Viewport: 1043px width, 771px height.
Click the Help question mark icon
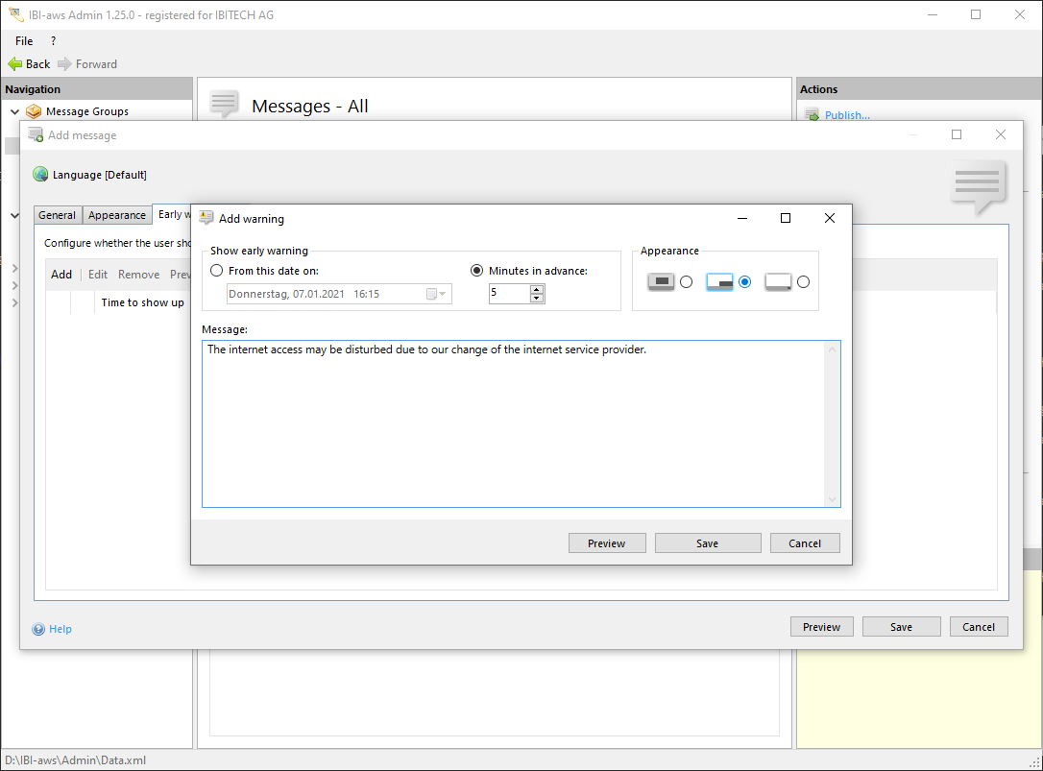38,629
